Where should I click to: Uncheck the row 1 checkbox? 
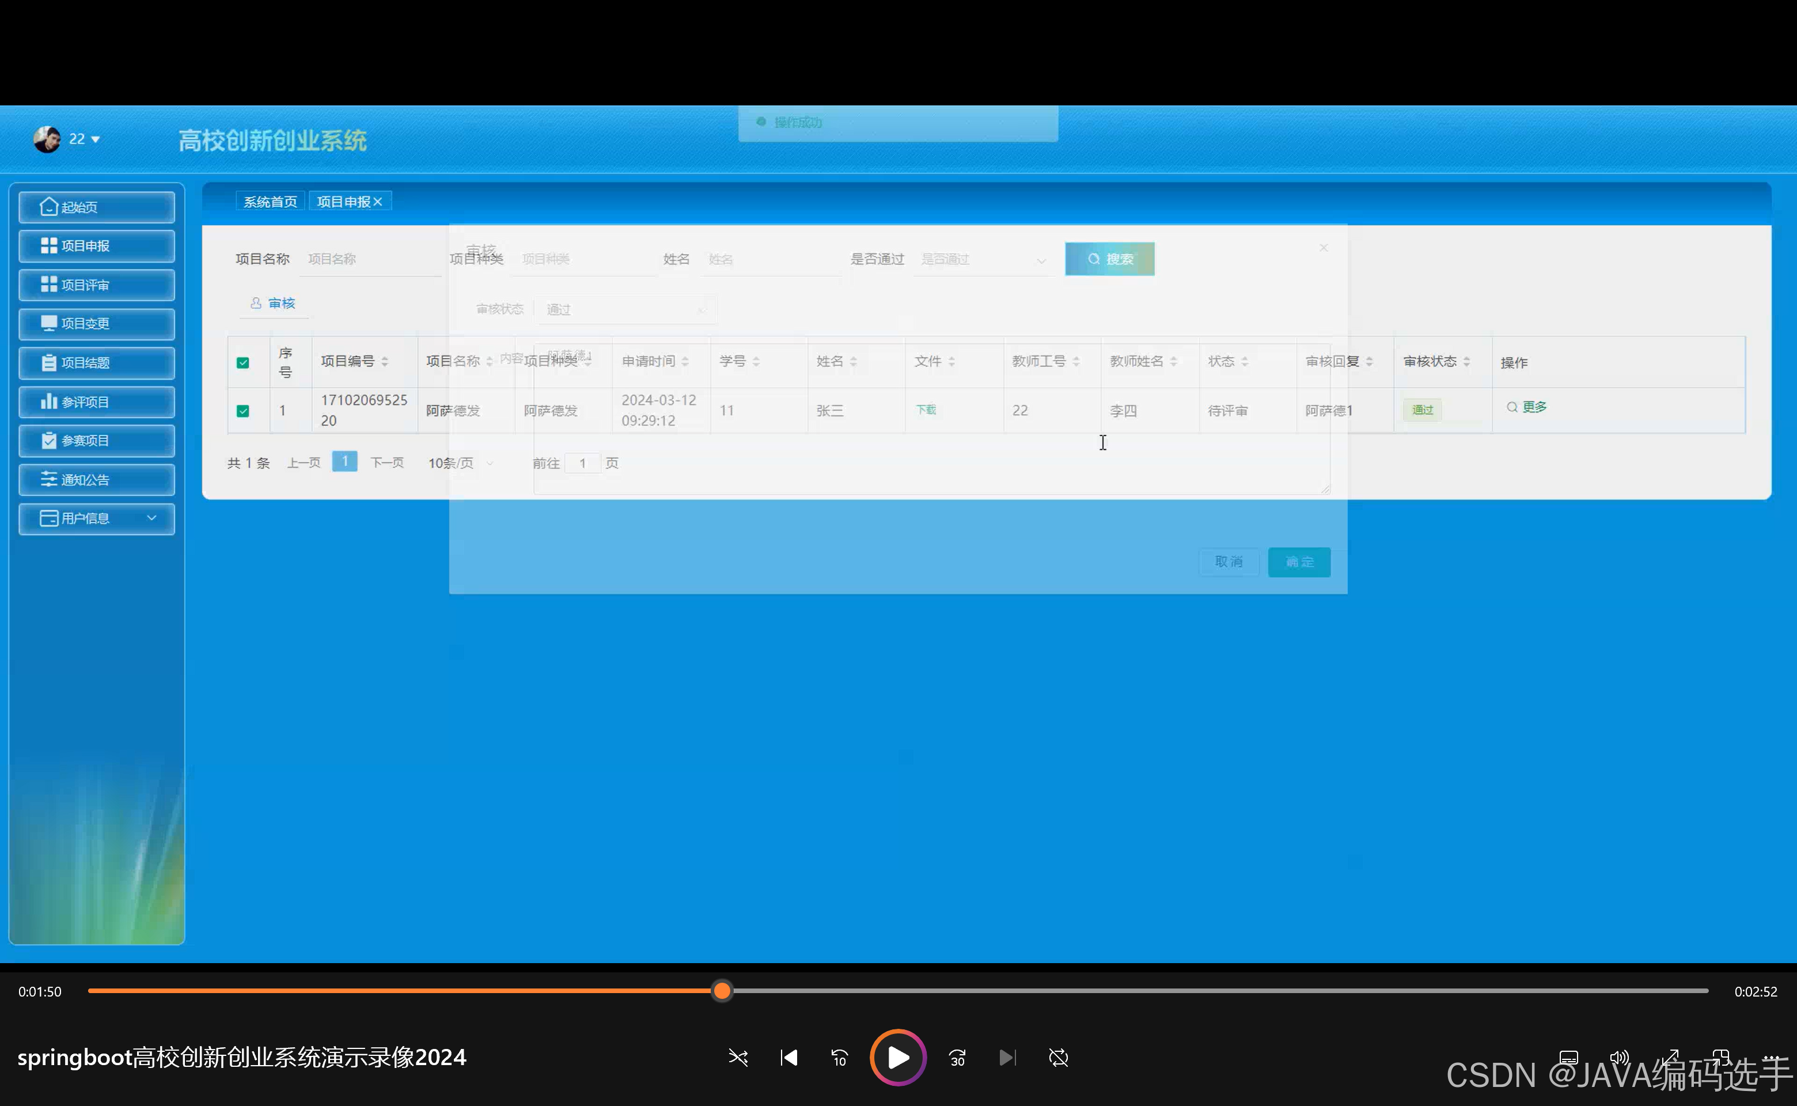point(243,410)
